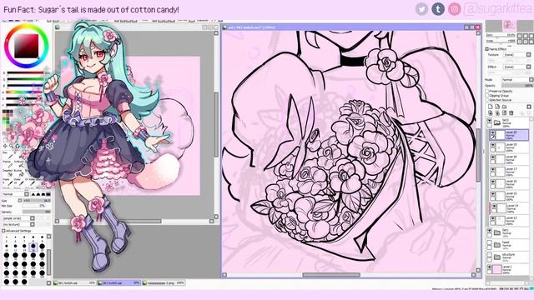This screenshot has width=534, height=300.
Task: Select Layer 18 row in layers list
Action: [x=509, y=159]
